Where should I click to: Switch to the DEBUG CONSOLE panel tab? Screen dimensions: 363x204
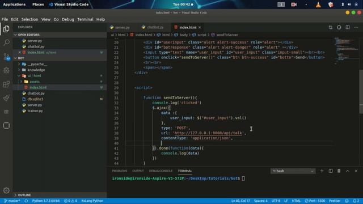coord(161,171)
